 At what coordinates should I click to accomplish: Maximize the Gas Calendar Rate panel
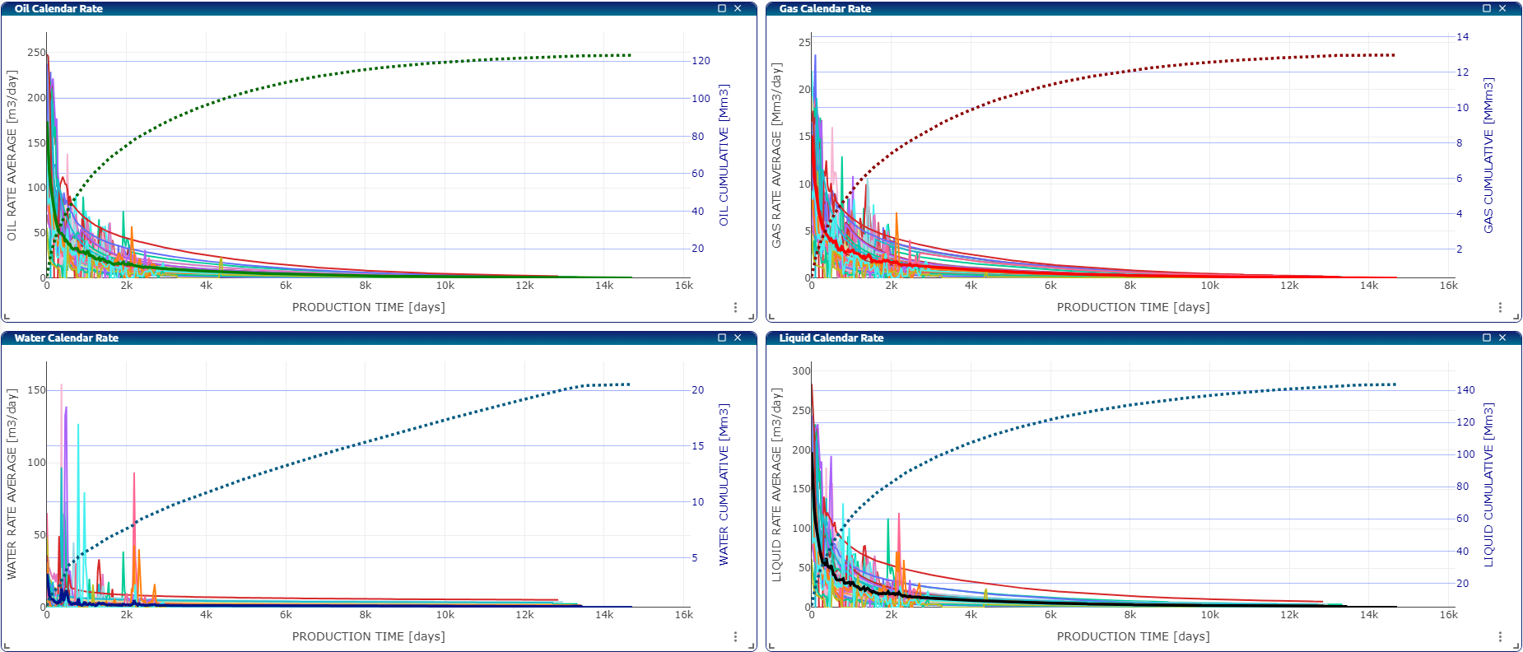[1487, 8]
